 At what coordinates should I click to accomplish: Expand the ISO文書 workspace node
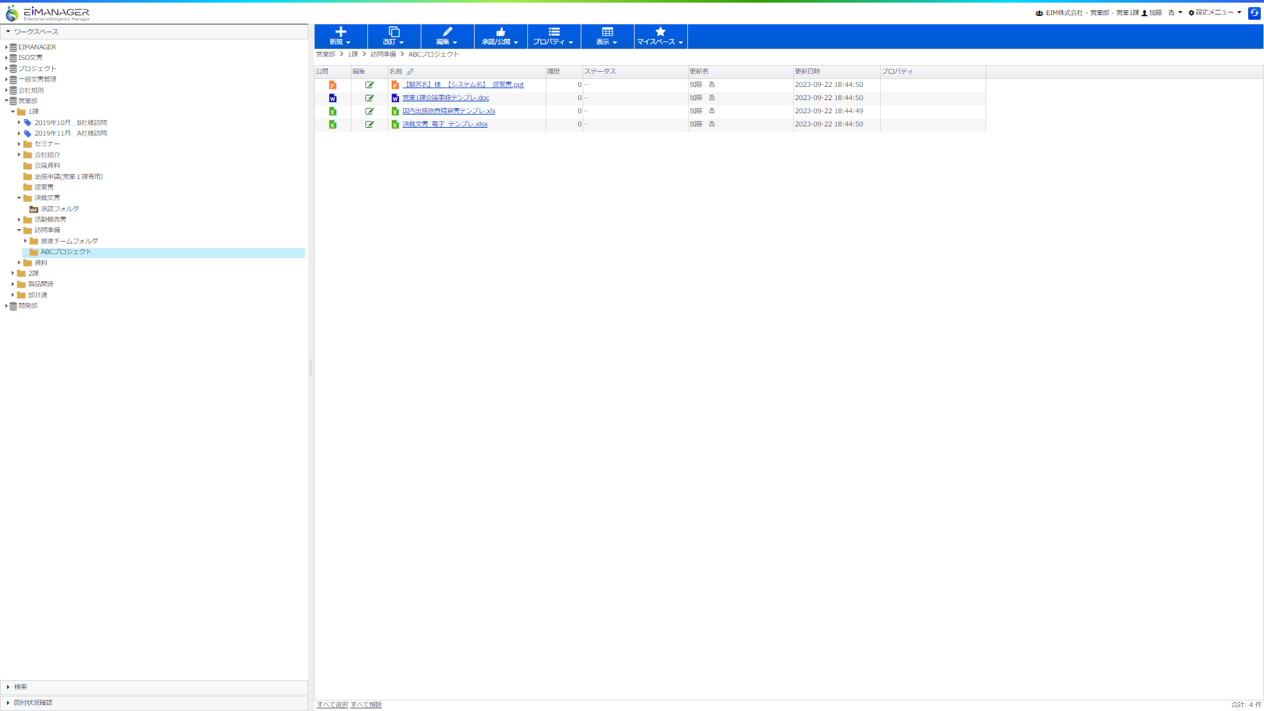6,58
